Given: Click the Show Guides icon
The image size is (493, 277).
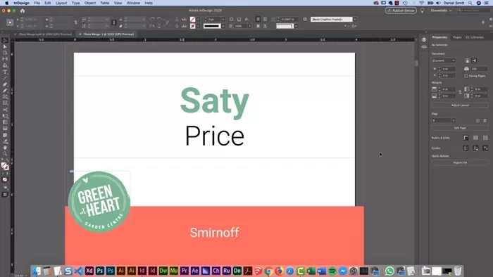Looking at the screenshot, I should tap(466, 148).
